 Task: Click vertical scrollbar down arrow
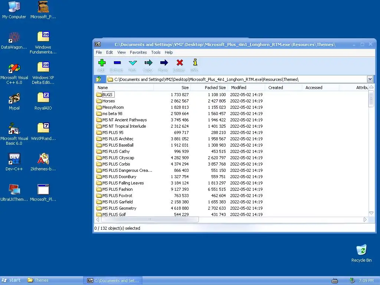point(371,213)
